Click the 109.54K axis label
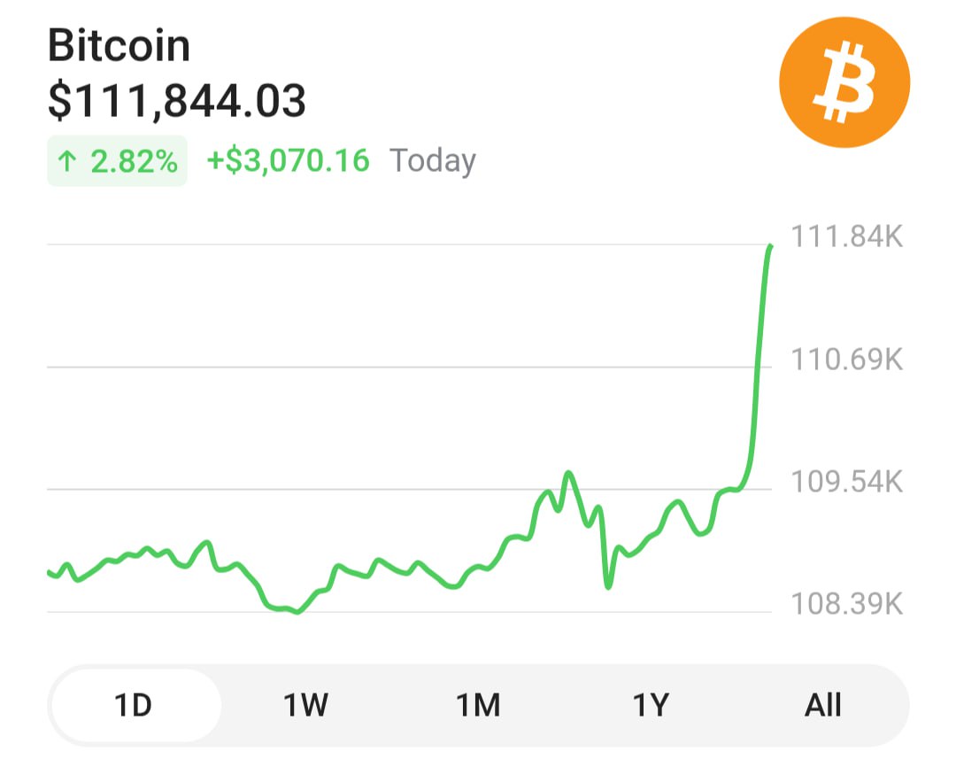956x774 pixels. (x=847, y=482)
